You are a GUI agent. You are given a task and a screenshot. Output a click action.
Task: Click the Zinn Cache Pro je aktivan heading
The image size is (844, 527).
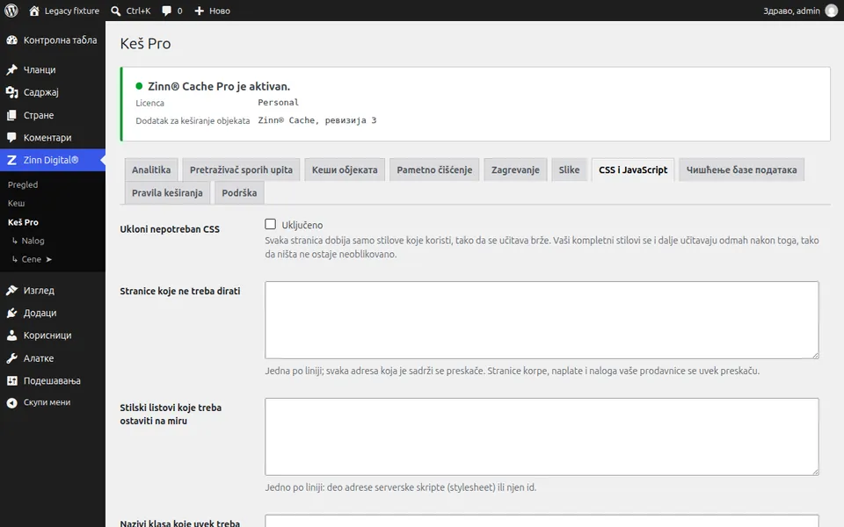[219, 87]
